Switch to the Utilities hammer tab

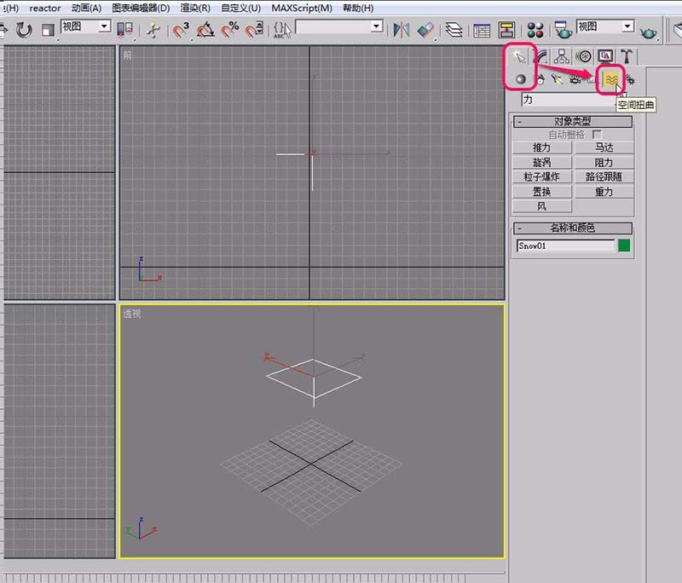coord(627,56)
